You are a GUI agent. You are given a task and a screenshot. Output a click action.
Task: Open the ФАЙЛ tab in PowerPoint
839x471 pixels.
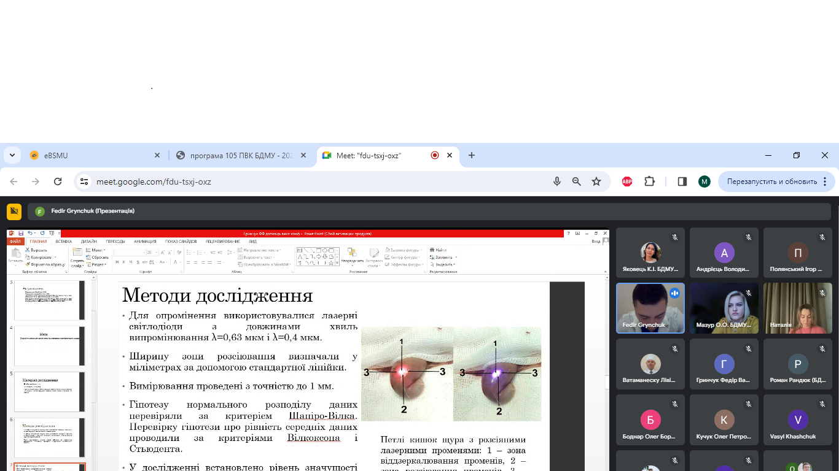[x=15, y=242]
